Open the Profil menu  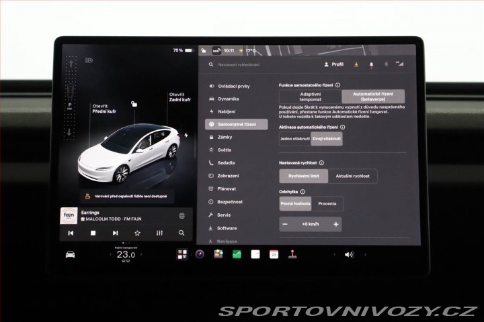(333, 64)
